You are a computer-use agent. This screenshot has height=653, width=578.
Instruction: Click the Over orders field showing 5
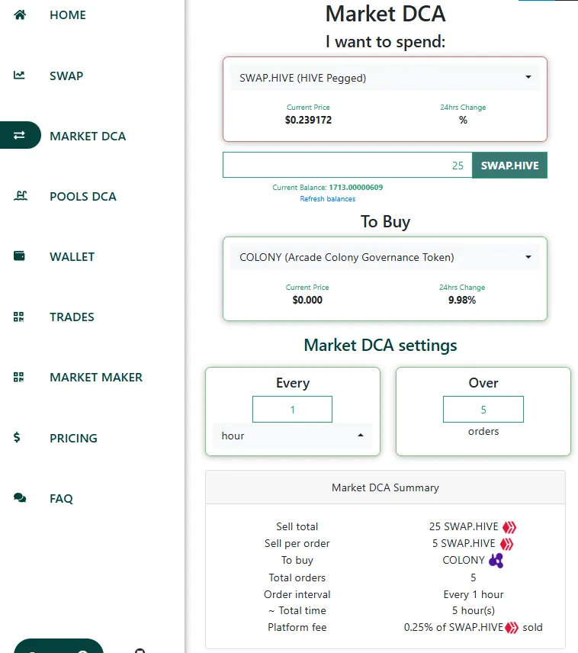tap(483, 410)
